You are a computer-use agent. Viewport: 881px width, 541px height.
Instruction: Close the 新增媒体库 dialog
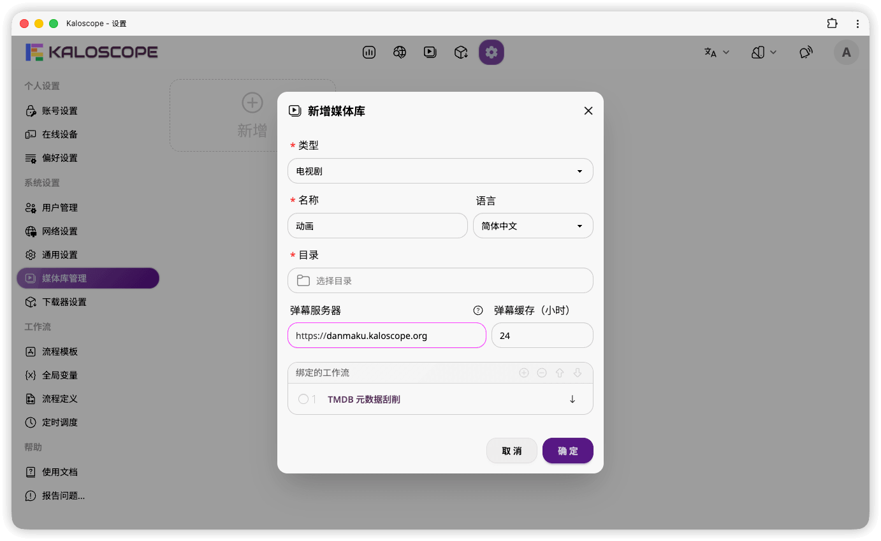tap(588, 111)
